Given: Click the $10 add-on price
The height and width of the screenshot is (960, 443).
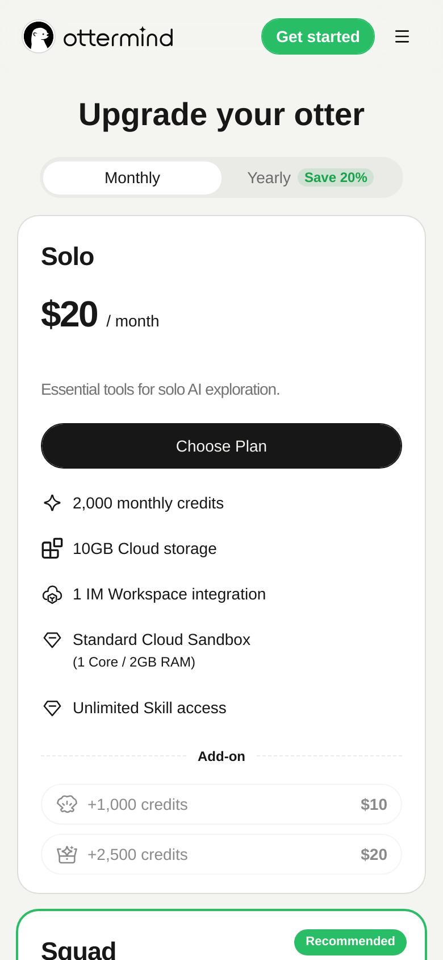Looking at the screenshot, I should (x=374, y=804).
